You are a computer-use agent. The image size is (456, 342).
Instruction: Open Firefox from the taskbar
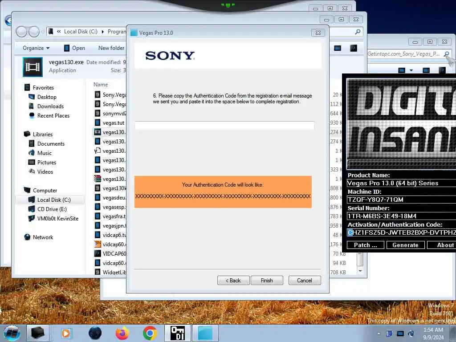tap(122, 333)
